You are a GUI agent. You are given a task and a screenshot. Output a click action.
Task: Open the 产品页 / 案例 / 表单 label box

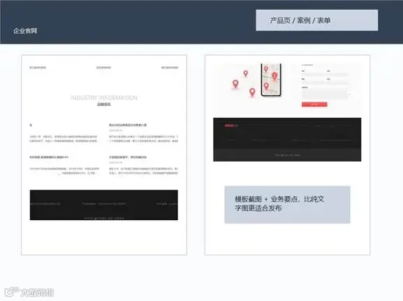pyautogui.click(x=317, y=20)
